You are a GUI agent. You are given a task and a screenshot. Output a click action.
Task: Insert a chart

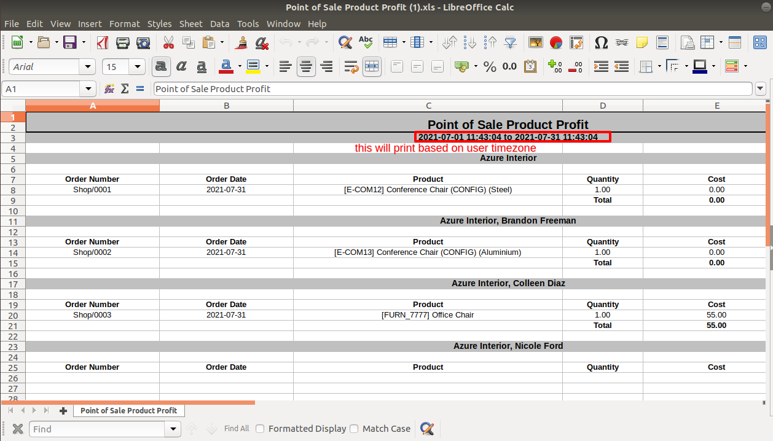[555, 42]
